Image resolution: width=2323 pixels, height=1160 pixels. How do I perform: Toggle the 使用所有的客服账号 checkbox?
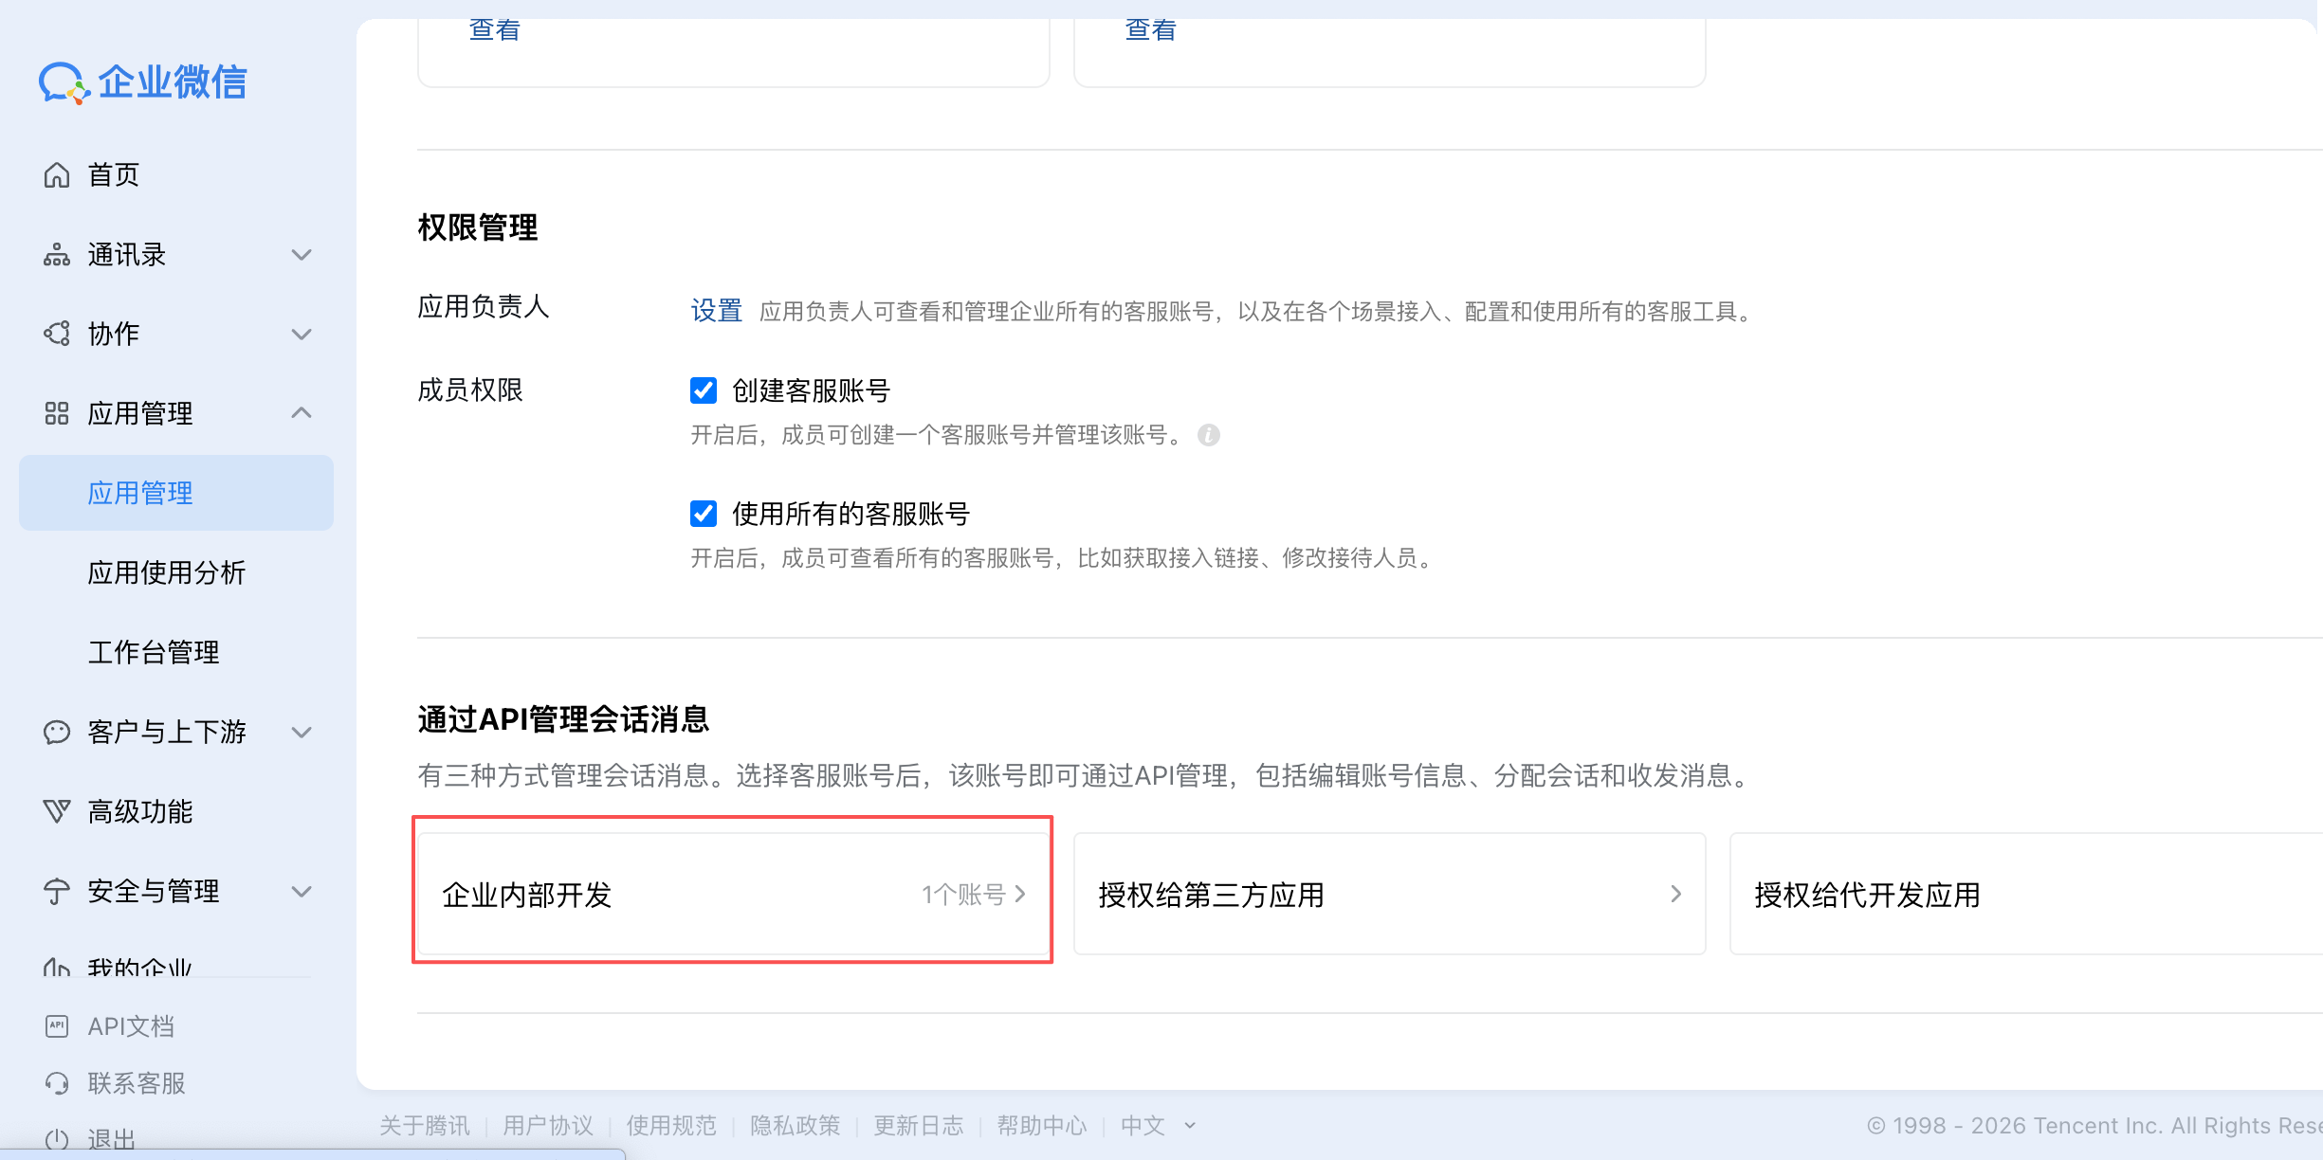[704, 514]
